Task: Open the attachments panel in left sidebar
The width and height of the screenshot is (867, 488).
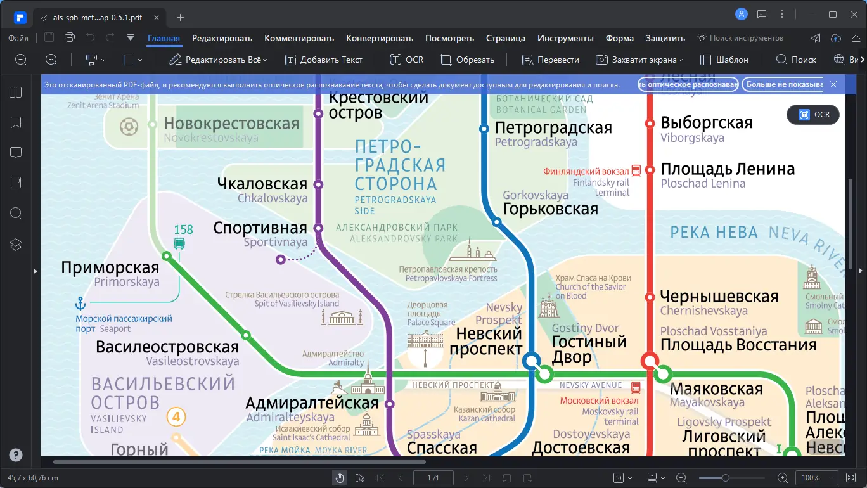Action: 16,183
